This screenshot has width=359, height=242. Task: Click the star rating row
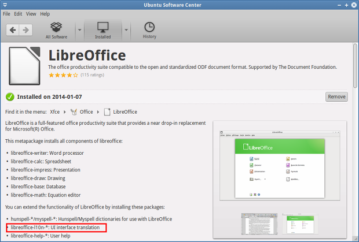click(x=63, y=75)
